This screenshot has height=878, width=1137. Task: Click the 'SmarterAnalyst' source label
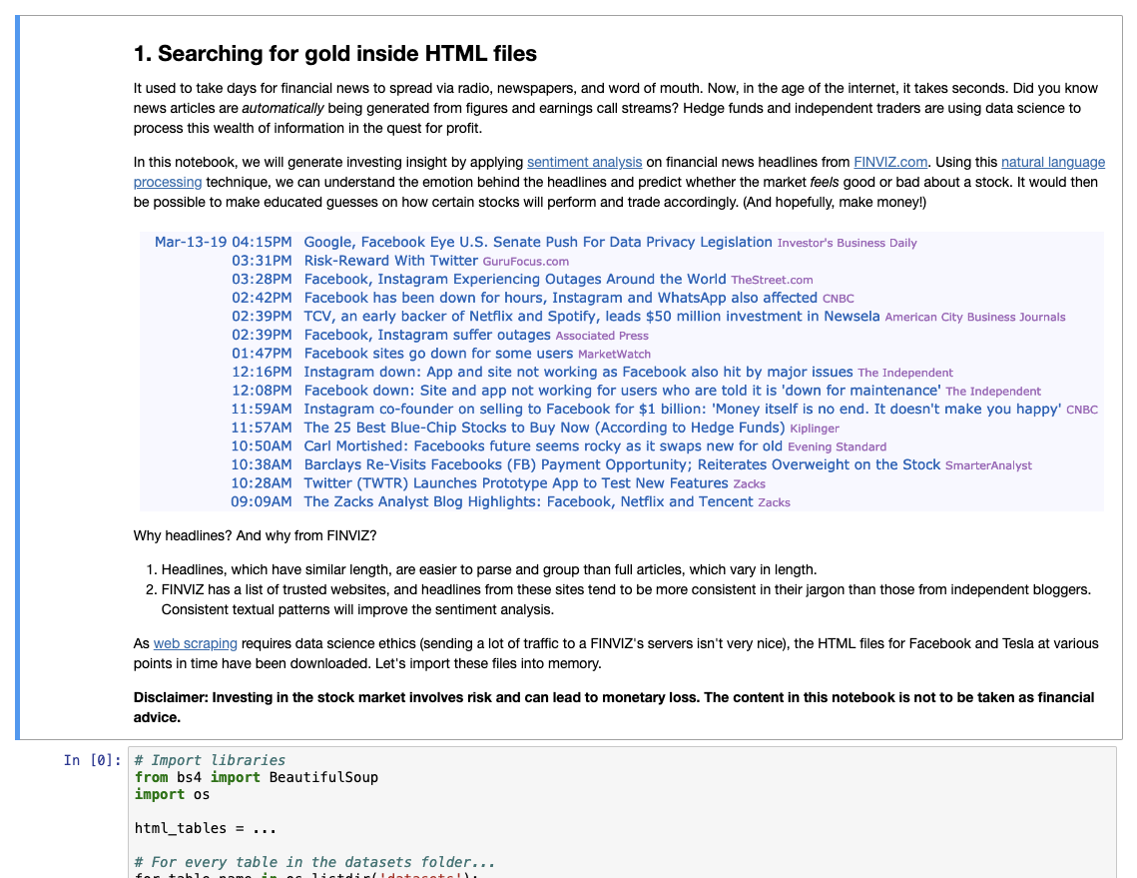click(x=988, y=465)
